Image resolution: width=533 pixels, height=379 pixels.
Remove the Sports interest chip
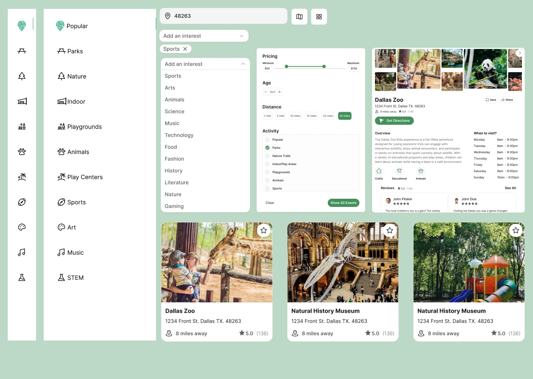tap(185, 49)
